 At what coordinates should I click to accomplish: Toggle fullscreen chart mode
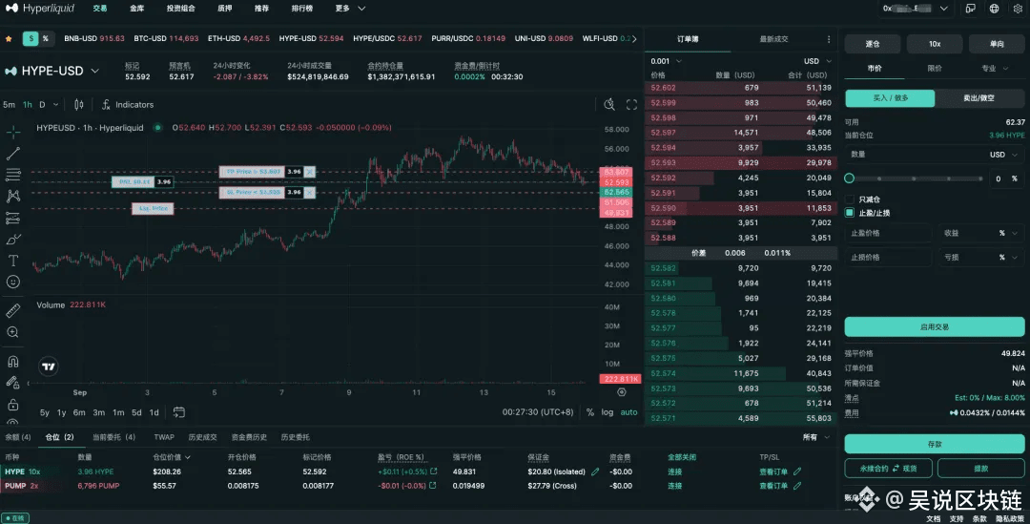pos(631,105)
